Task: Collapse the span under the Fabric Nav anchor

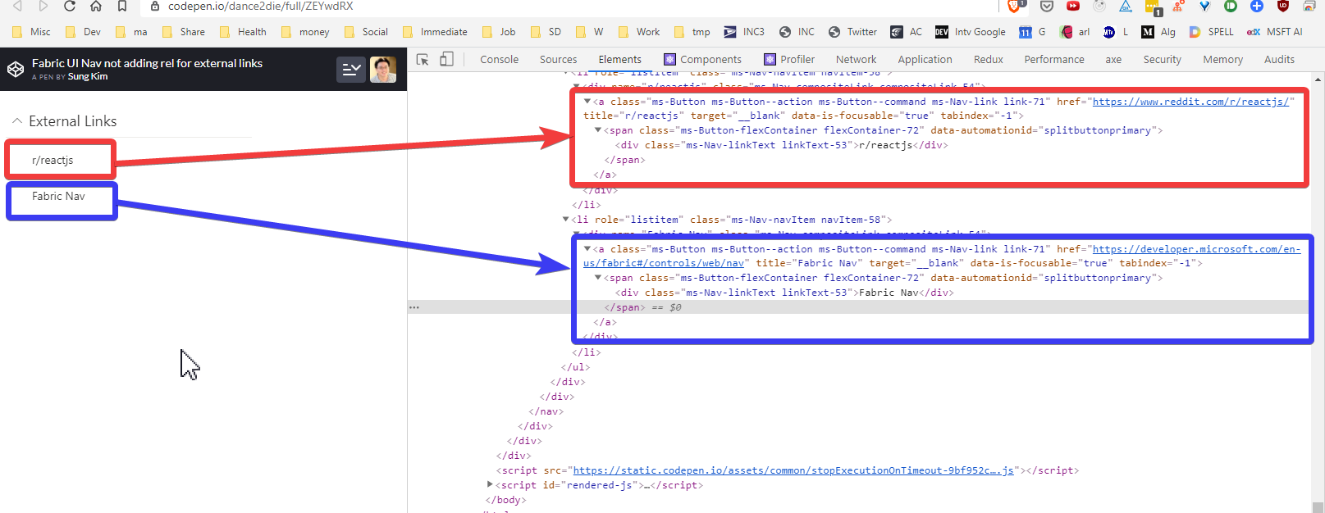Action: click(598, 278)
